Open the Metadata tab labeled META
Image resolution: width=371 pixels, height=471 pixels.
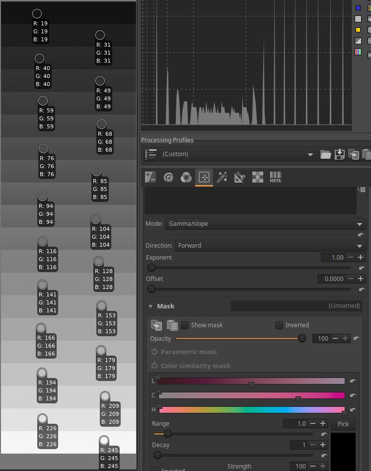275,177
